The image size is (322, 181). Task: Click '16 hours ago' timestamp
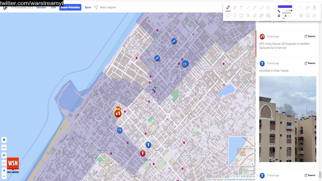point(273,36)
